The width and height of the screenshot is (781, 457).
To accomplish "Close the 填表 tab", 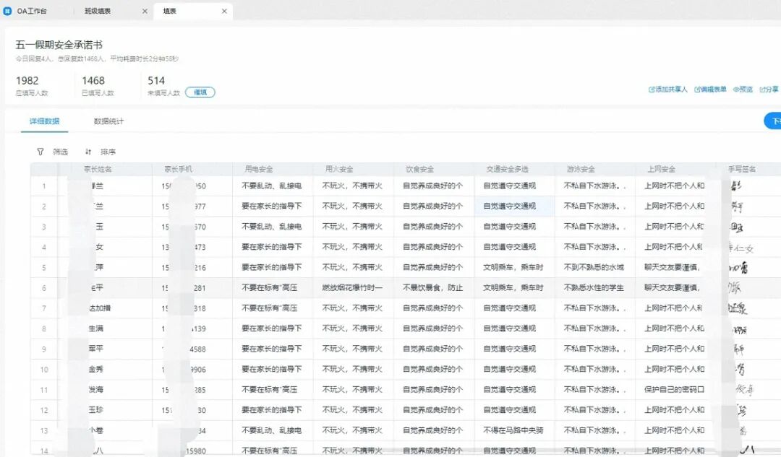I will tap(223, 11).
